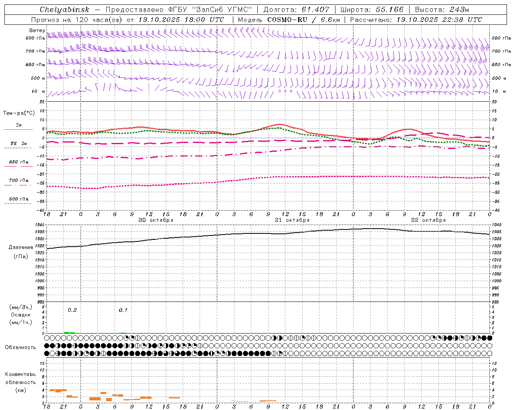Screen dimensions: 513x410
Task: Click the 0.2 precipitation amount value
Action: 72,310
